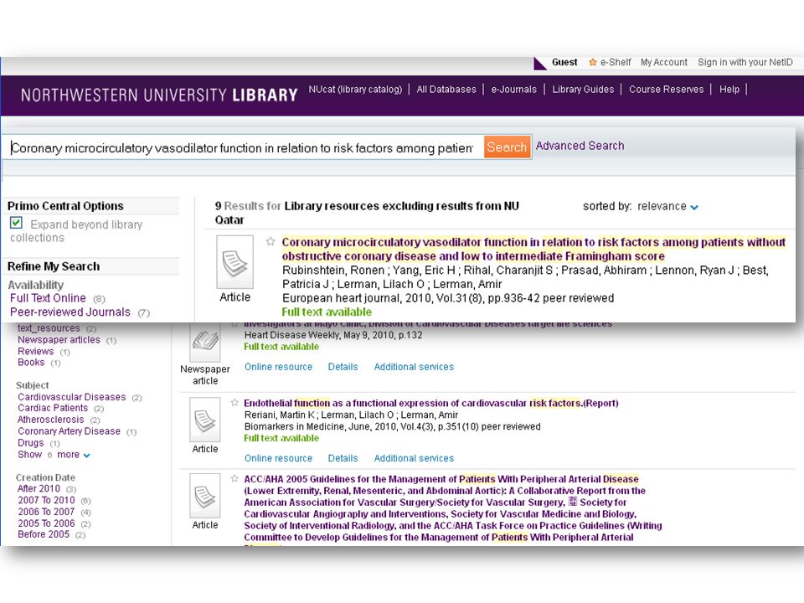Click the Article icon of first result

click(x=234, y=261)
